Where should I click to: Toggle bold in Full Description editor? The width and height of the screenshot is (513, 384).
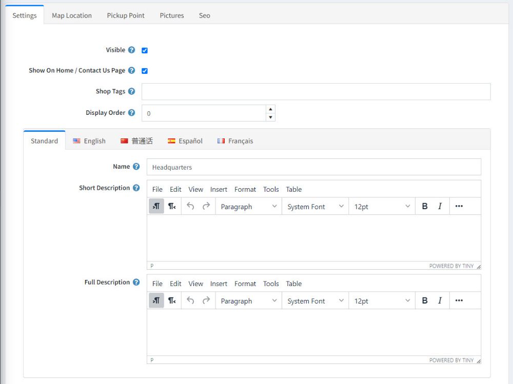coord(425,300)
